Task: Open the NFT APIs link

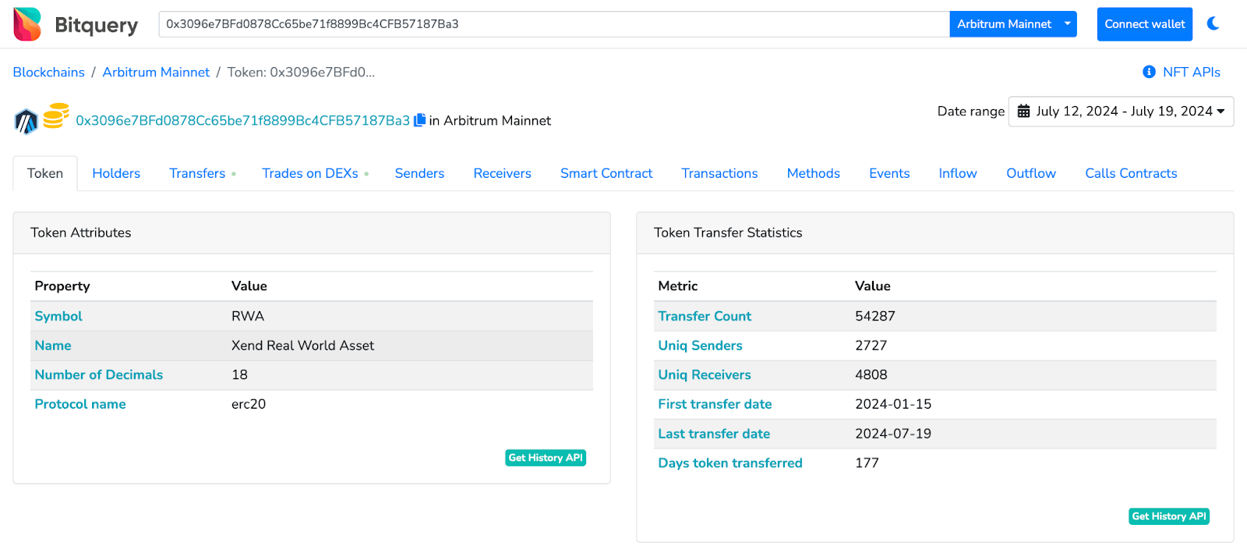Action: [x=1191, y=72]
